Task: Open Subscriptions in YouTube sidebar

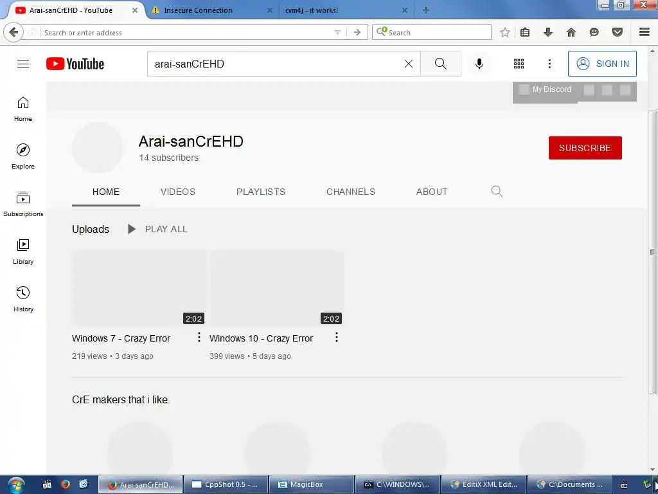Action: click(23, 204)
